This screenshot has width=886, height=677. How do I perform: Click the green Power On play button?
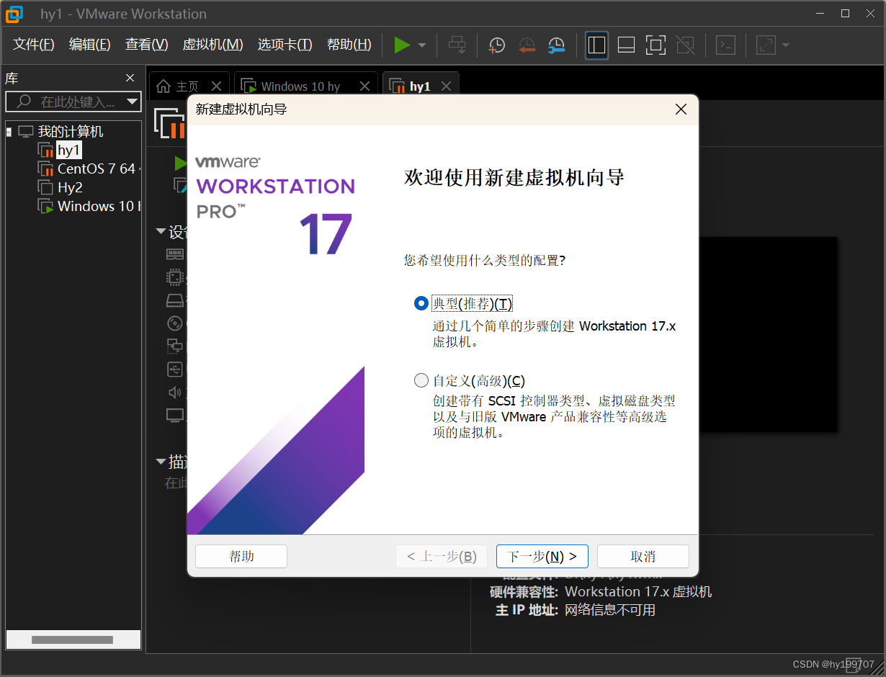click(402, 45)
